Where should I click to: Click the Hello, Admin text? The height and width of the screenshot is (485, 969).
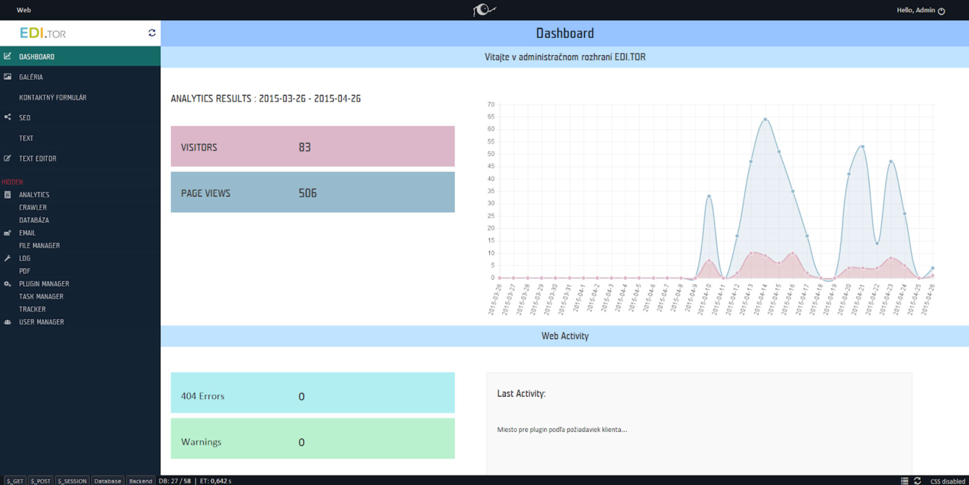[x=915, y=10]
